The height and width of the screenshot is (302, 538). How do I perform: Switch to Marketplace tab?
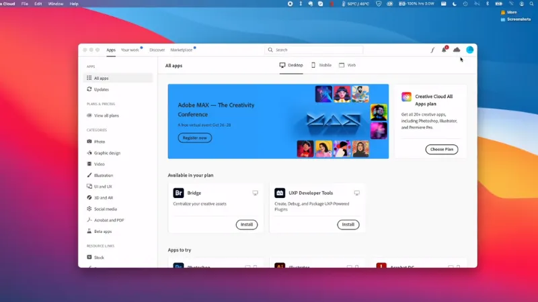click(182, 50)
